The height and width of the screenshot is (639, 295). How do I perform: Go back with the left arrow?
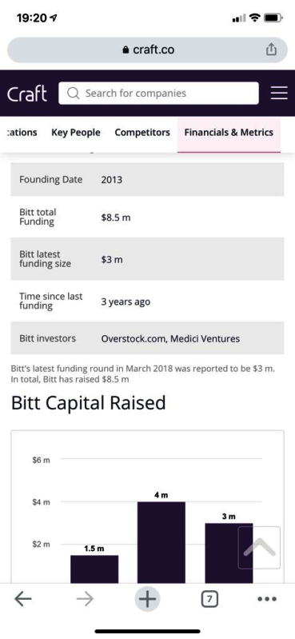pos(23,599)
